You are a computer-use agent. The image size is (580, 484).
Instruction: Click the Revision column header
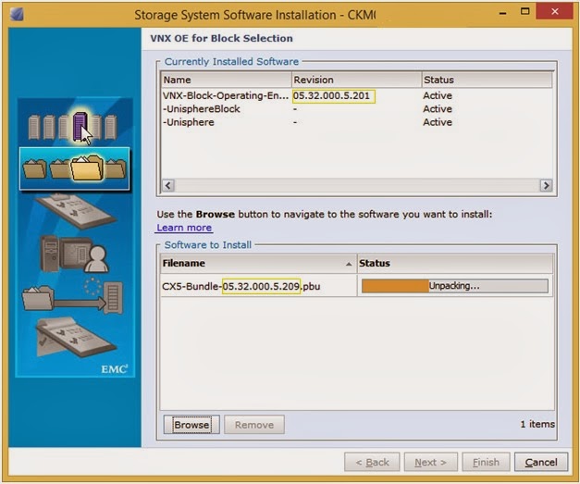356,80
